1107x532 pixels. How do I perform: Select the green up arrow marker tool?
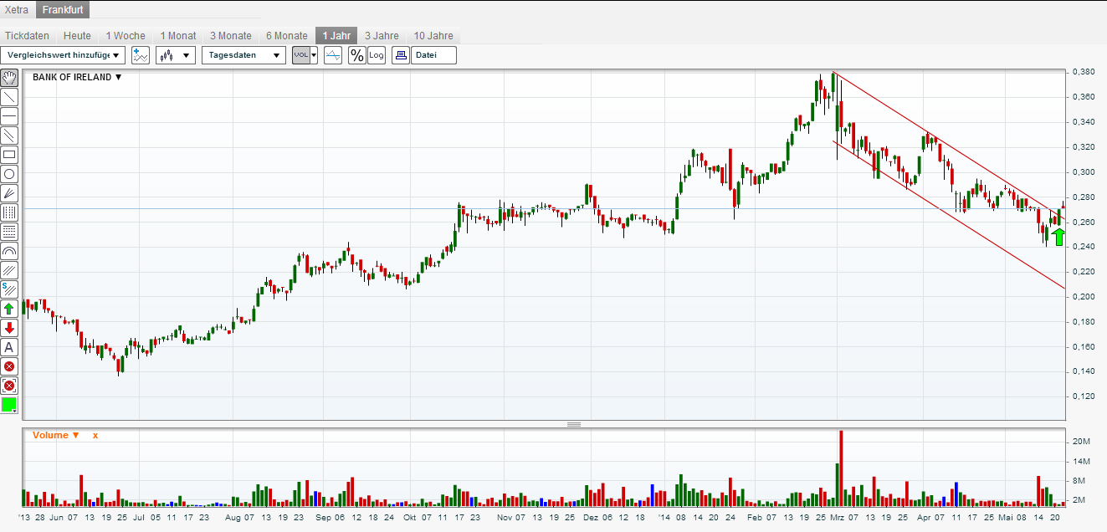pos(9,309)
